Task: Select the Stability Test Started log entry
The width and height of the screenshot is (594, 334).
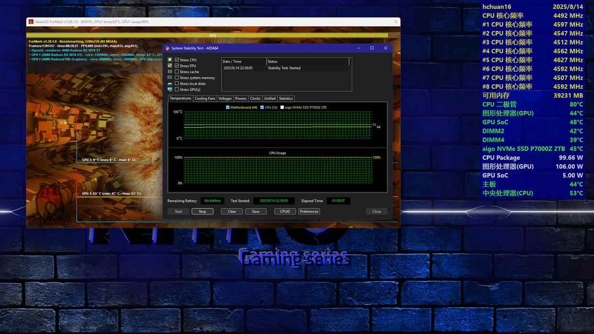Action: [x=284, y=68]
